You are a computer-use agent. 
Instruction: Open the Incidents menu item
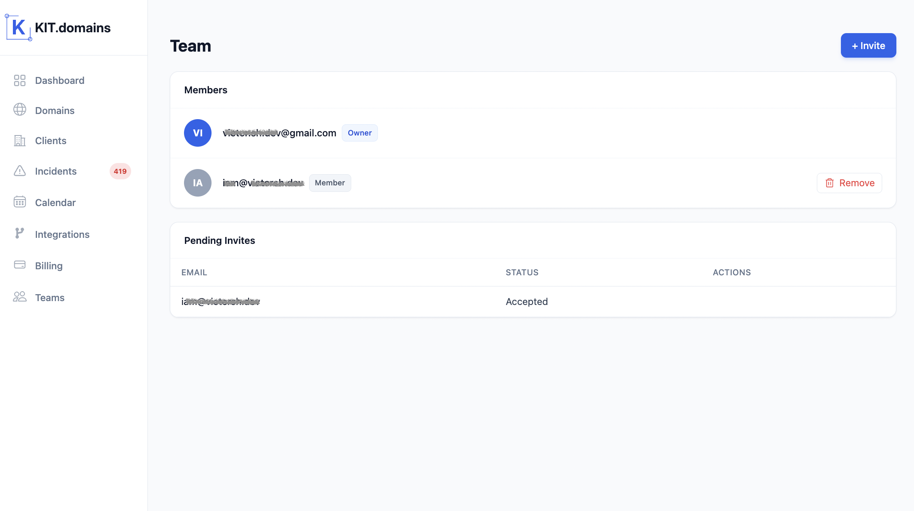click(56, 171)
